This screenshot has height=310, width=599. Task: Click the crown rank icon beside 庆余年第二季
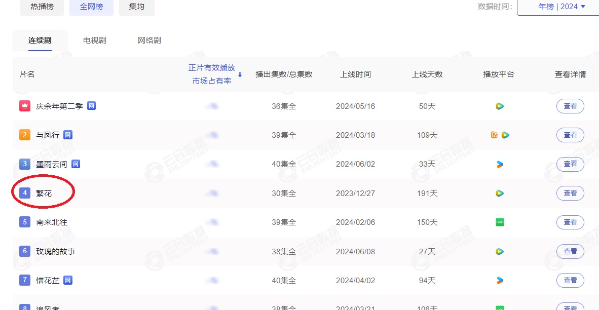pyautogui.click(x=25, y=106)
